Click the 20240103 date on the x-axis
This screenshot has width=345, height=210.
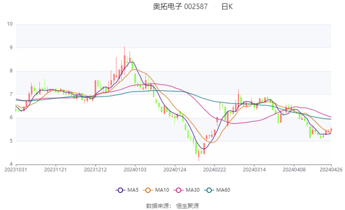click(x=135, y=170)
